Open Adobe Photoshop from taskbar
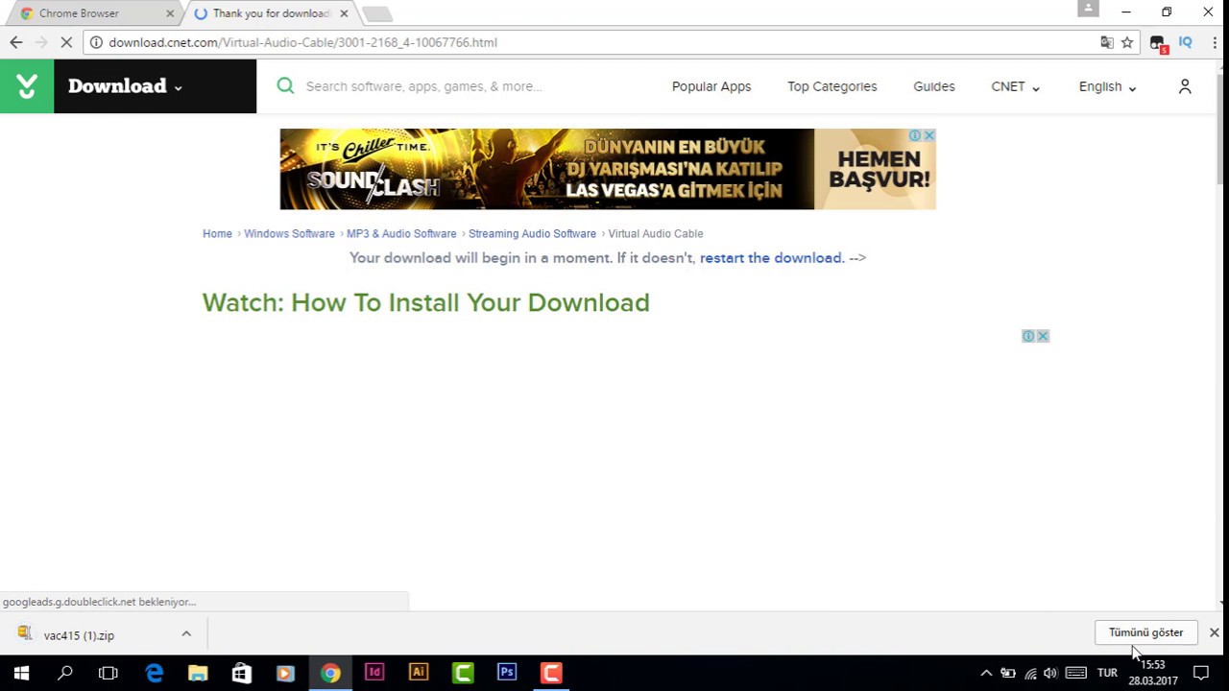1229x691 pixels. click(x=507, y=673)
